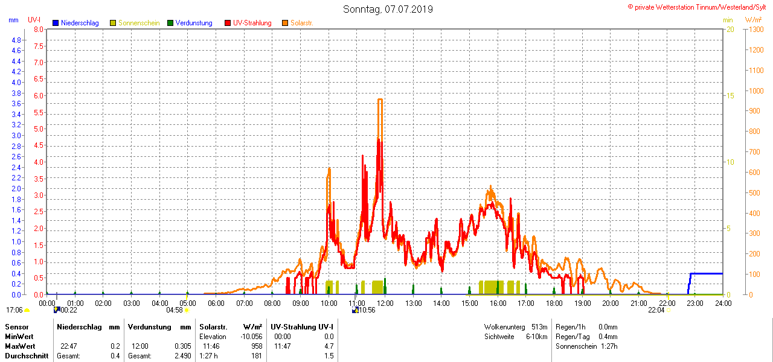
Task: Click the MaxWert row header
Action: [x=20, y=346]
